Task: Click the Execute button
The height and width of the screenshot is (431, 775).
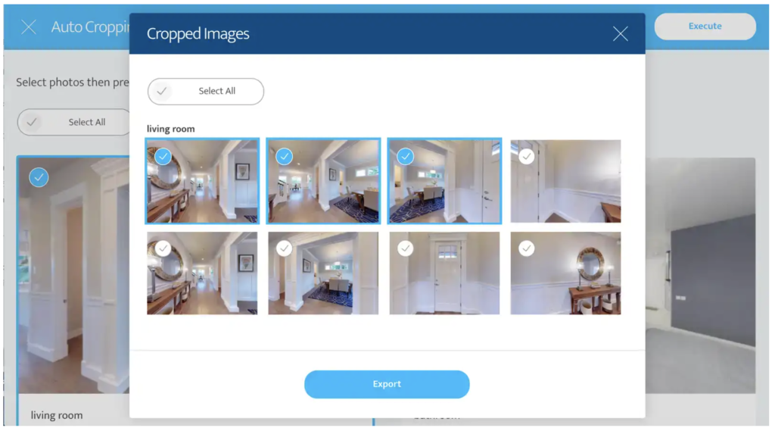Action: [705, 27]
